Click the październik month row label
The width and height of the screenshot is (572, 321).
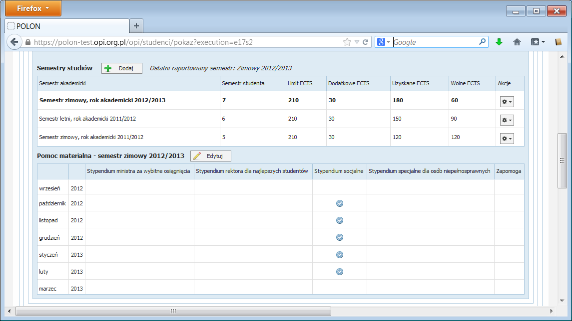52,203
